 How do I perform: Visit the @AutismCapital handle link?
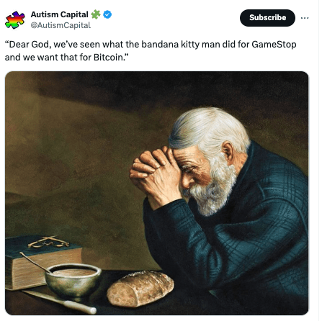click(x=61, y=25)
